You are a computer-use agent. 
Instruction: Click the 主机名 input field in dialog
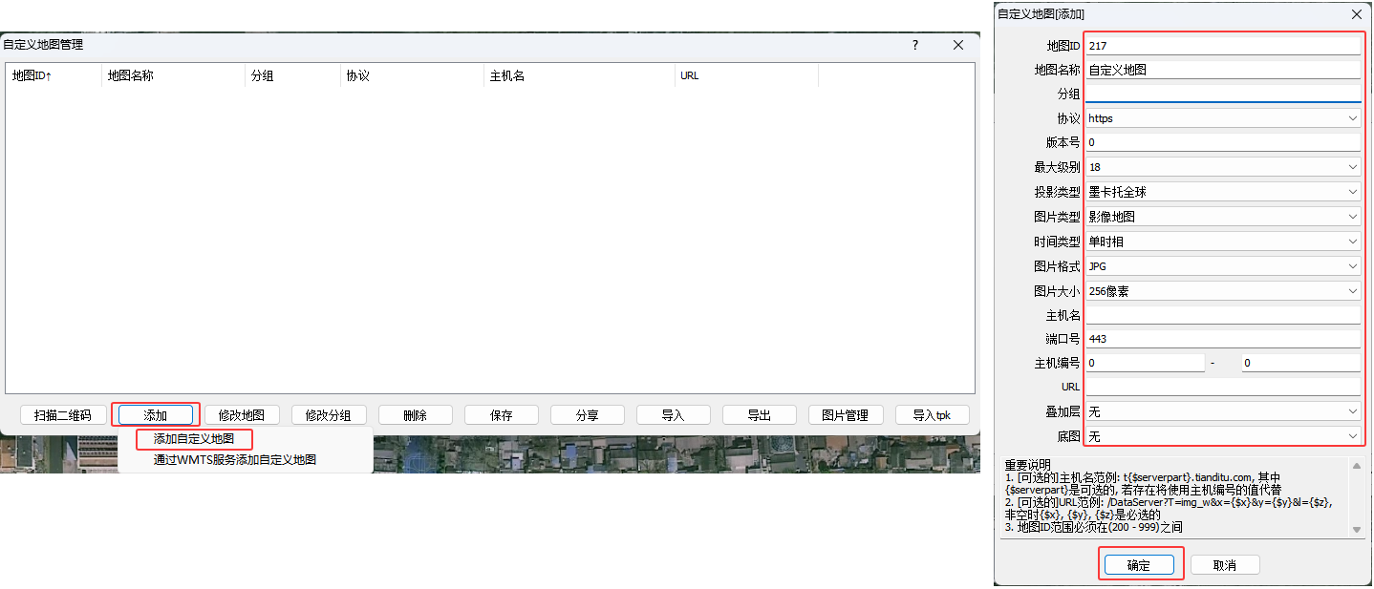1222,315
